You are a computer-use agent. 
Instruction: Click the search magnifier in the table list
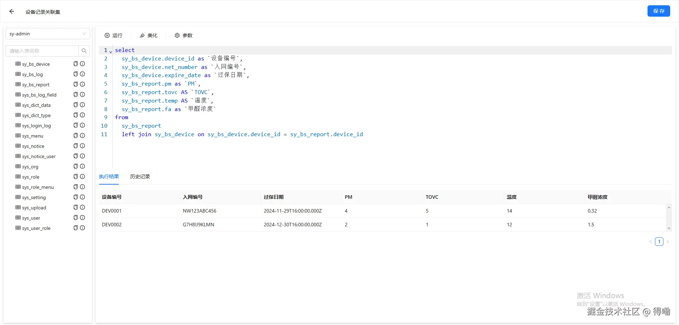[84, 51]
